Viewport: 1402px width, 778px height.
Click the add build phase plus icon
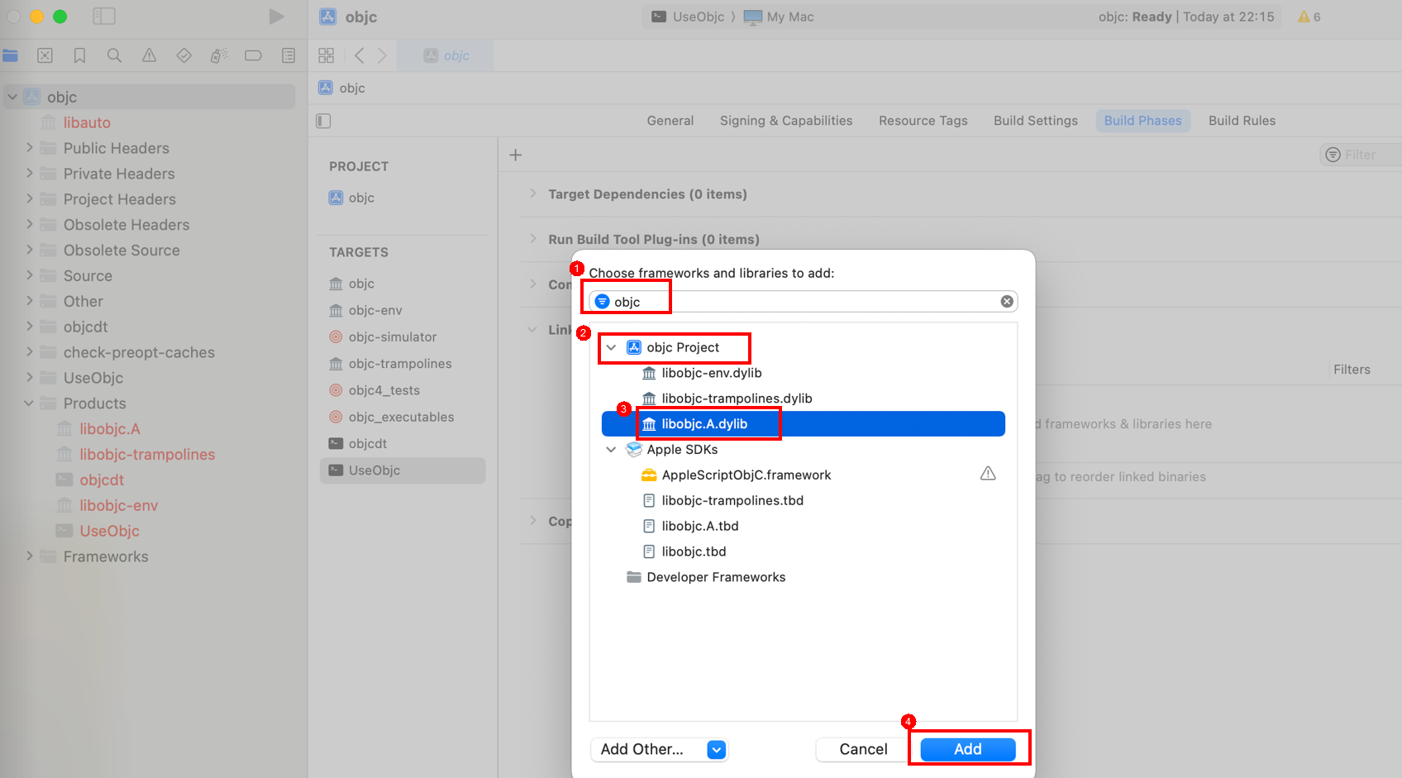coord(516,155)
